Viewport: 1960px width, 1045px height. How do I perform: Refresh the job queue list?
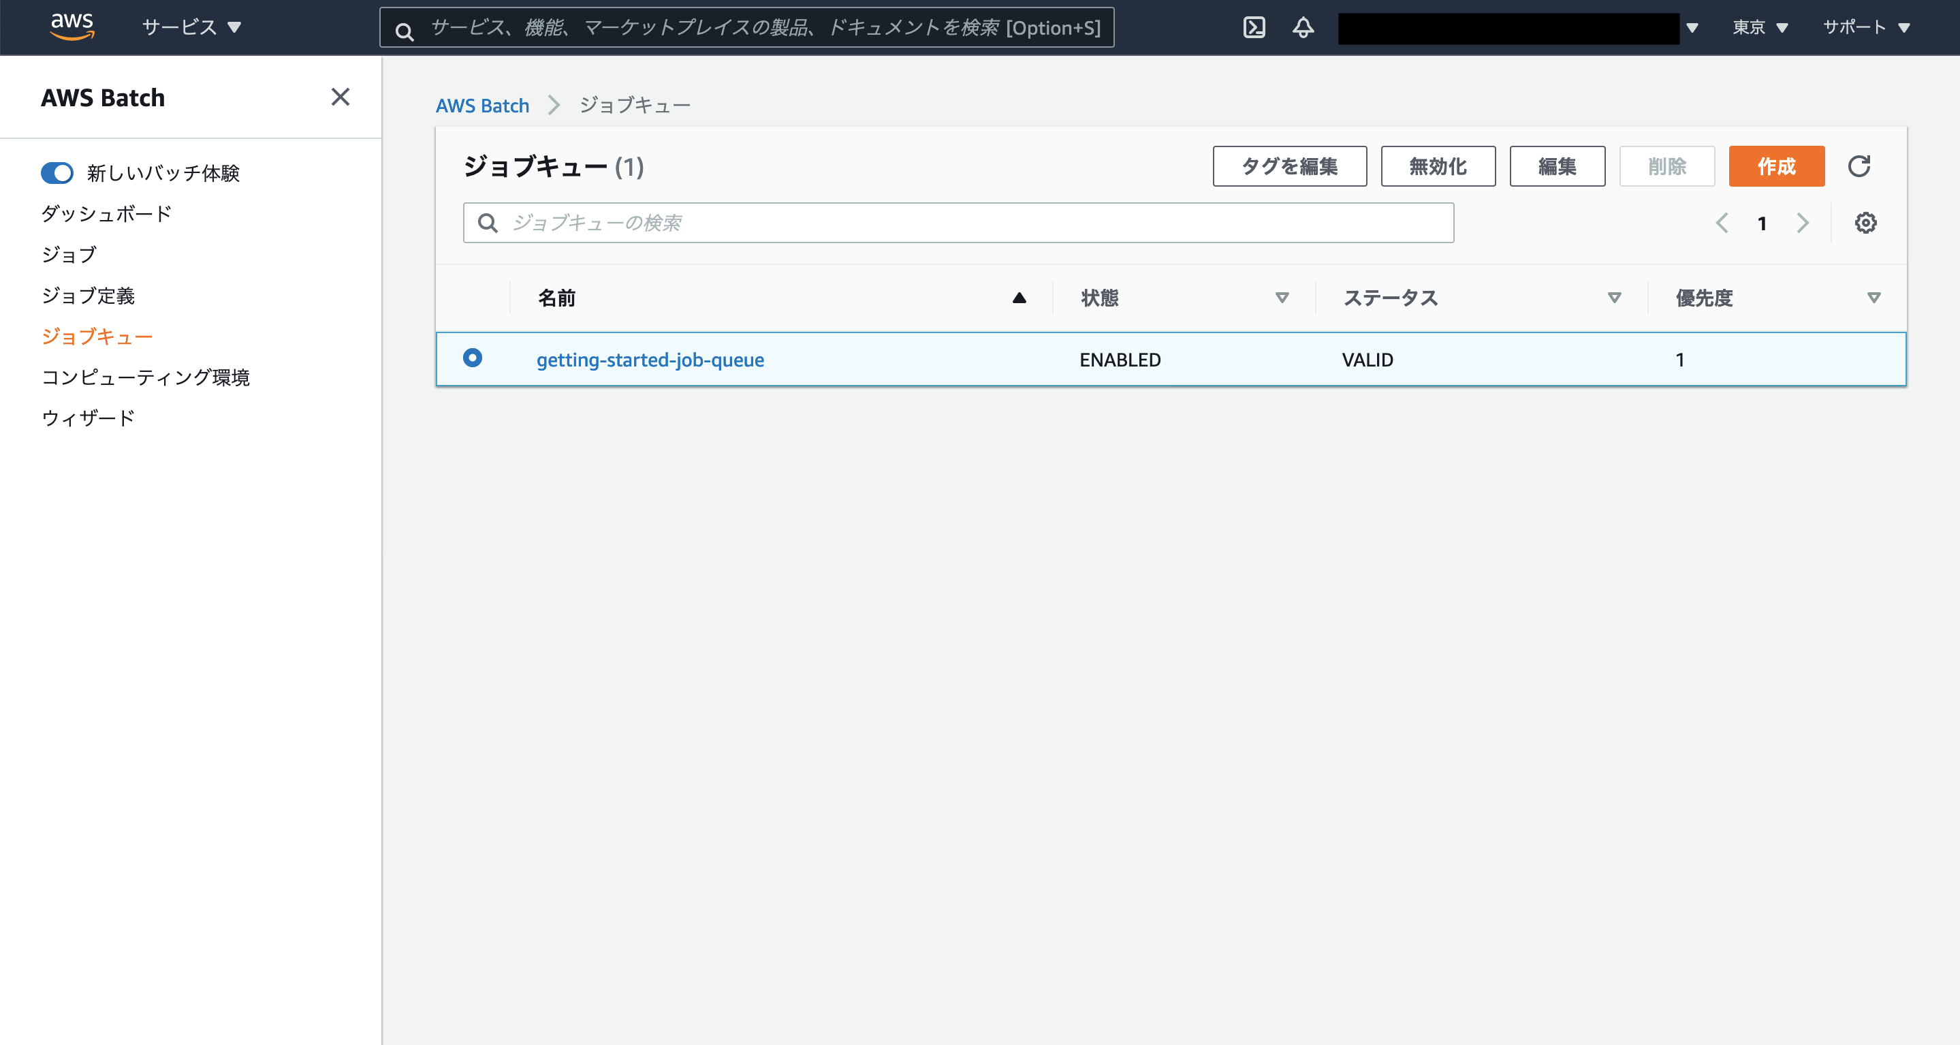[x=1859, y=166]
